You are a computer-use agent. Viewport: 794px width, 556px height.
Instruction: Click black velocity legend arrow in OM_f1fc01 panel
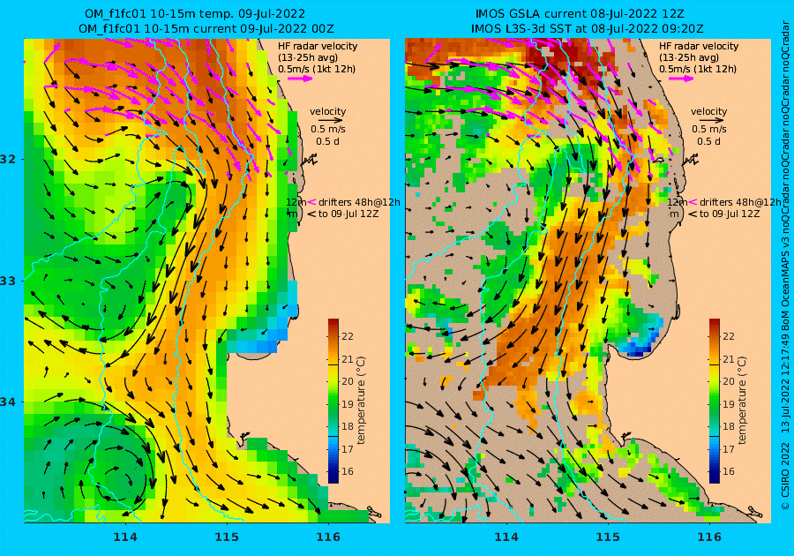click(331, 121)
